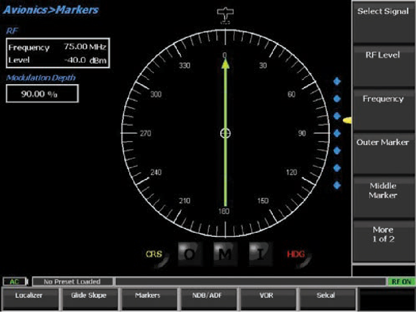
Task: Click the CRS course knob icon
Action: coord(155,255)
